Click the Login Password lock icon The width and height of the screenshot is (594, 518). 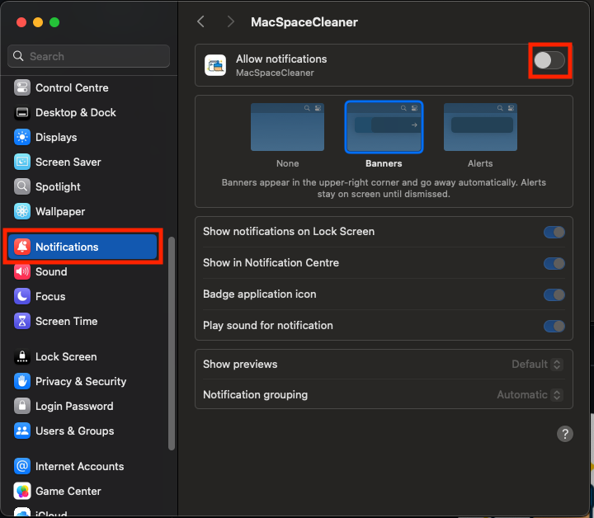22,406
